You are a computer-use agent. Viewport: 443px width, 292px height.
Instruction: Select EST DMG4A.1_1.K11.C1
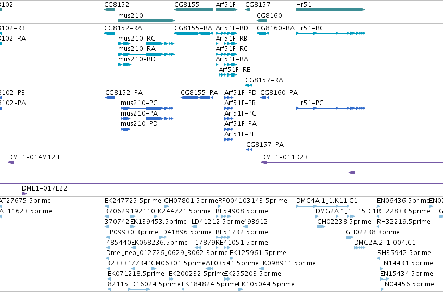(x=323, y=206)
